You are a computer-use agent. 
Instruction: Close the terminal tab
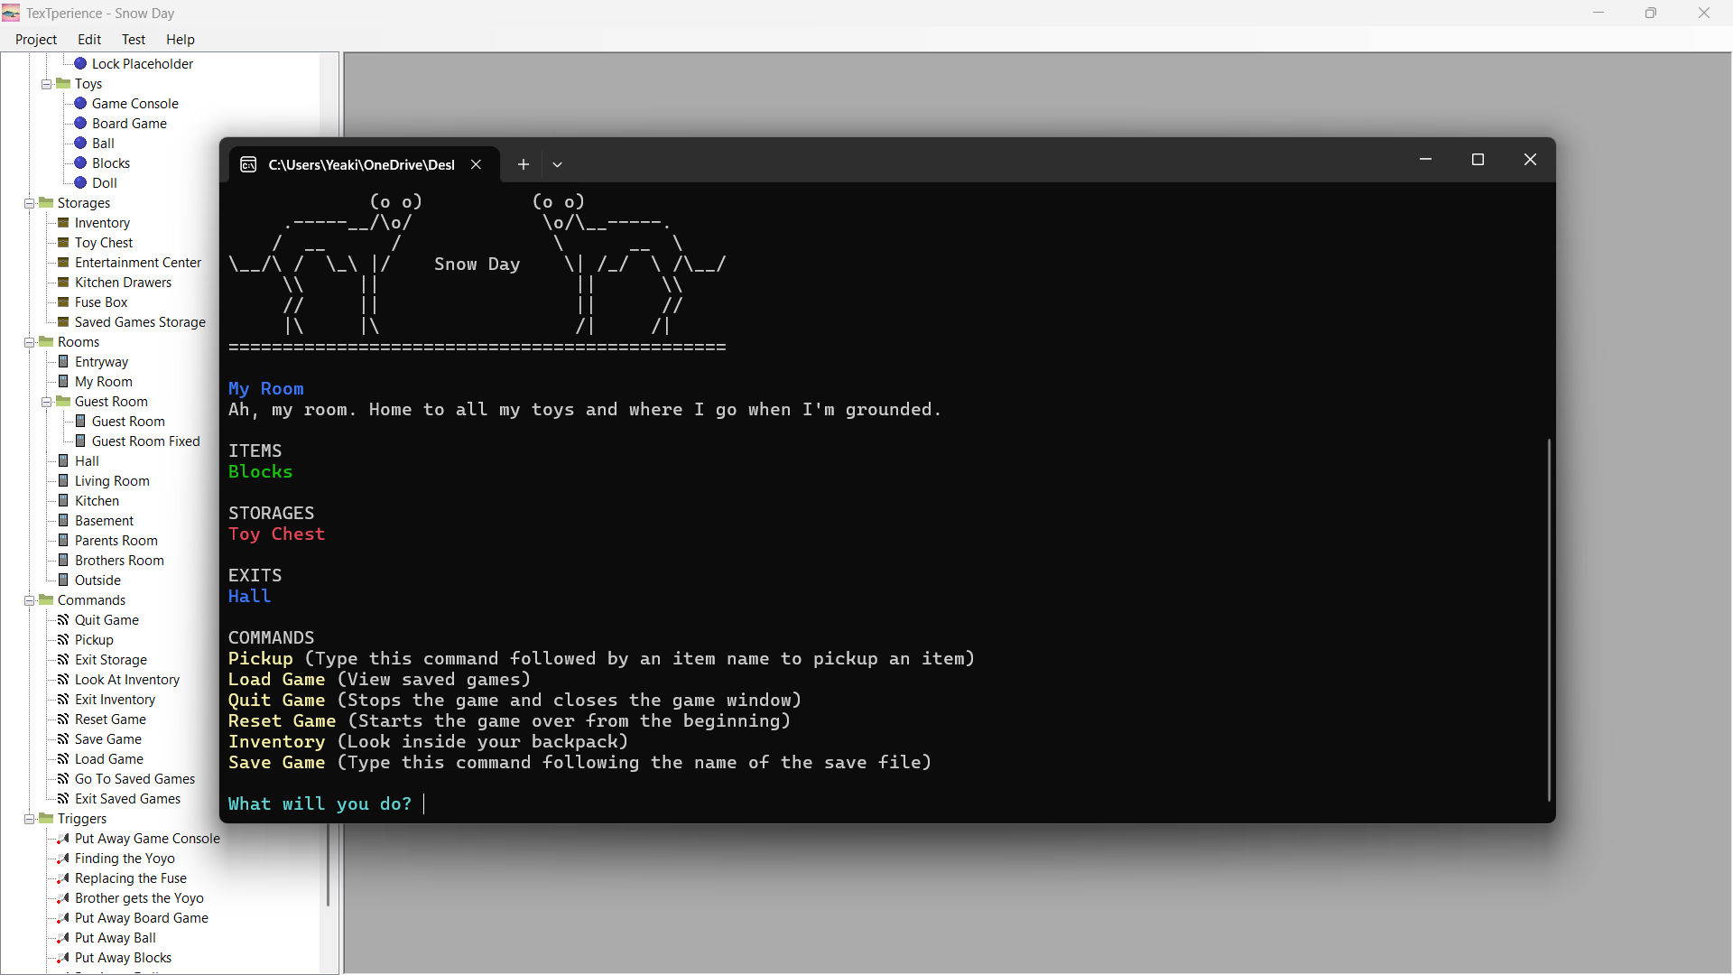[x=476, y=164]
